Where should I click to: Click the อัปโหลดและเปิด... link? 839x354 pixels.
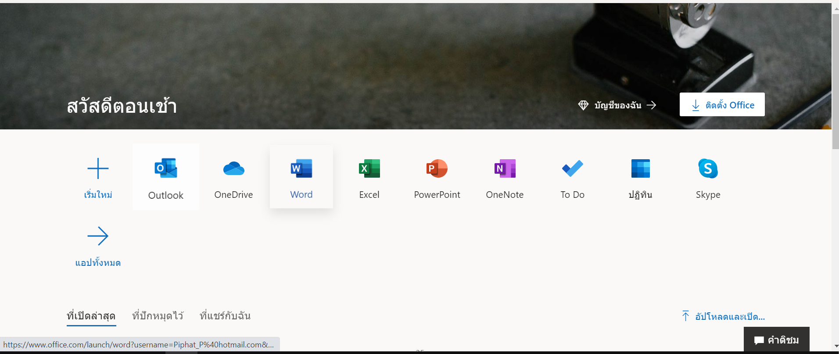(724, 316)
